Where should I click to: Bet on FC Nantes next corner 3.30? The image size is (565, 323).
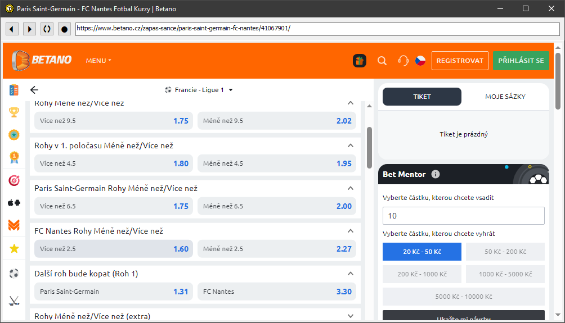tap(277, 292)
